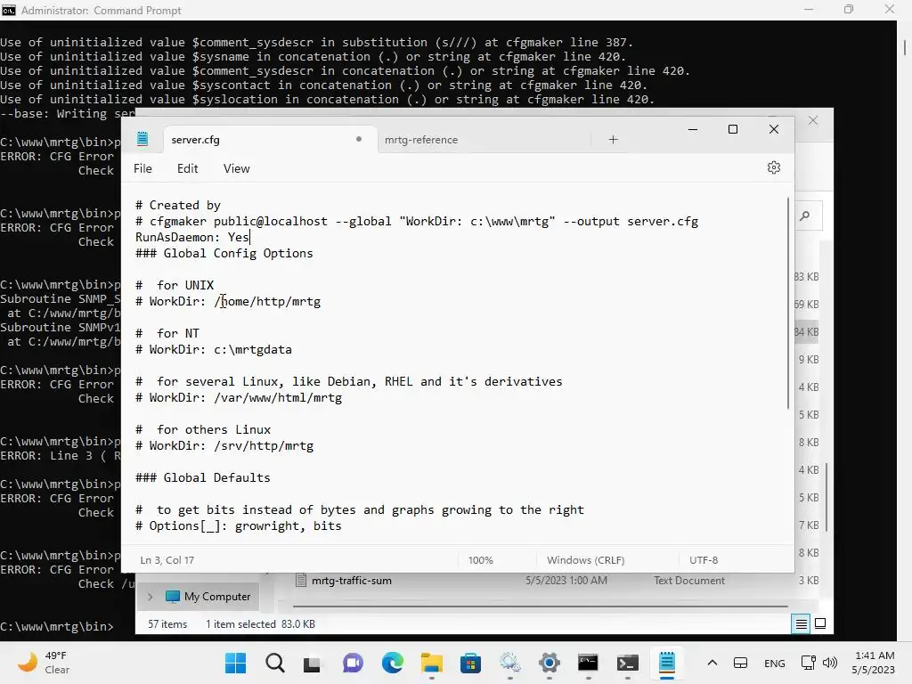
Task: Open File Explorer from taskbar
Action: tap(432, 663)
